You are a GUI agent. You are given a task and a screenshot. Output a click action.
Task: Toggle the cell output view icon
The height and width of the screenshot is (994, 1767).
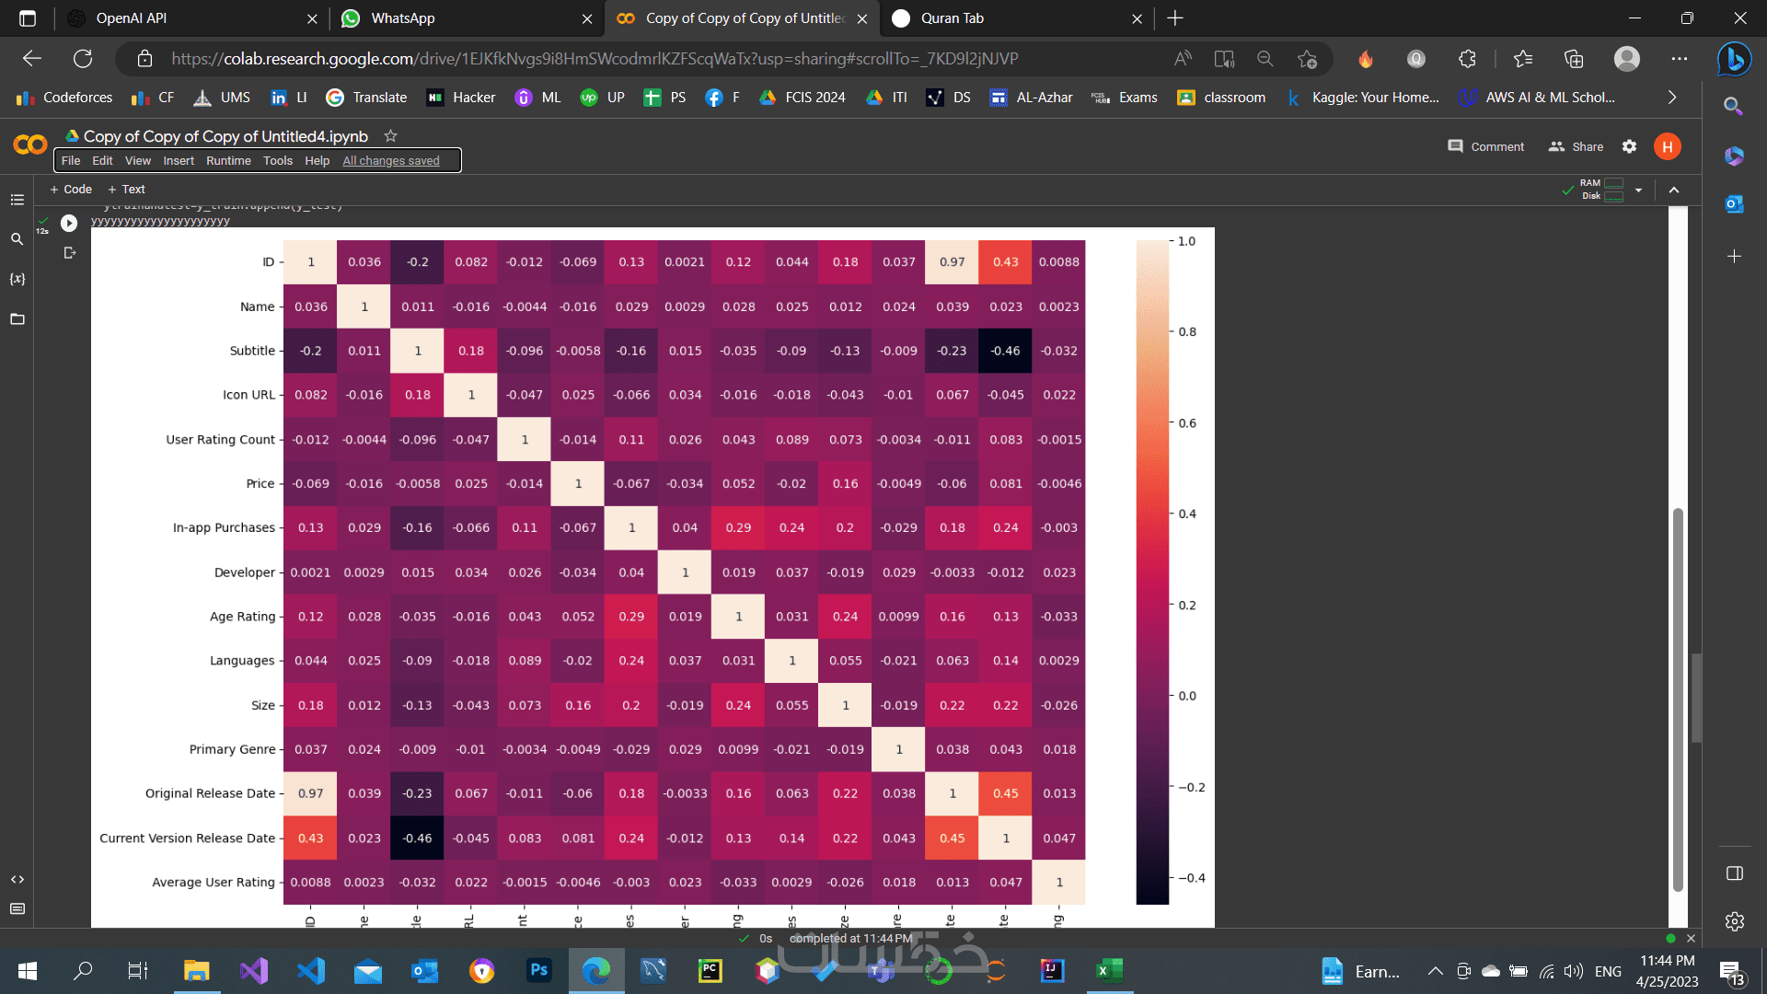[x=69, y=253]
